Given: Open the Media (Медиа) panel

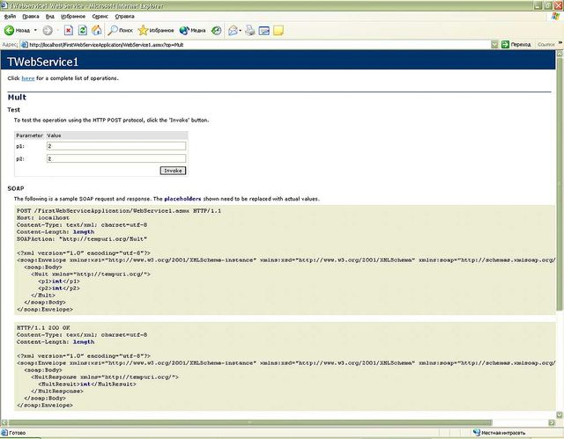Looking at the screenshot, I should 184,31.
